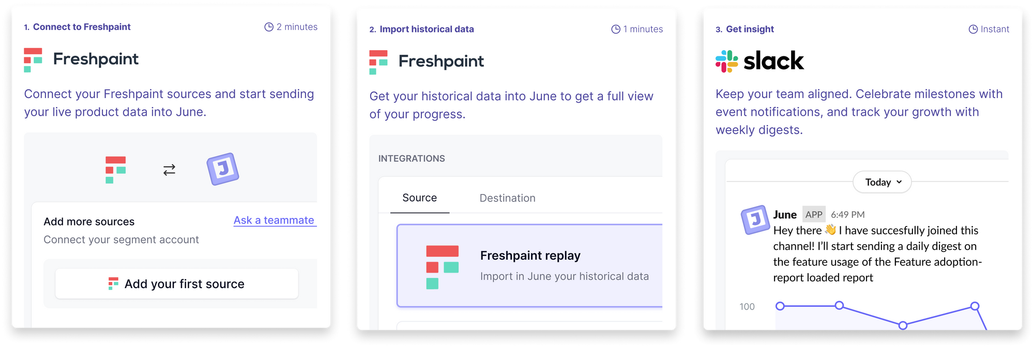1034x348 pixels.
Task: Click the Freshpaint logo in the first card header
Action: [x=81, y=59]
